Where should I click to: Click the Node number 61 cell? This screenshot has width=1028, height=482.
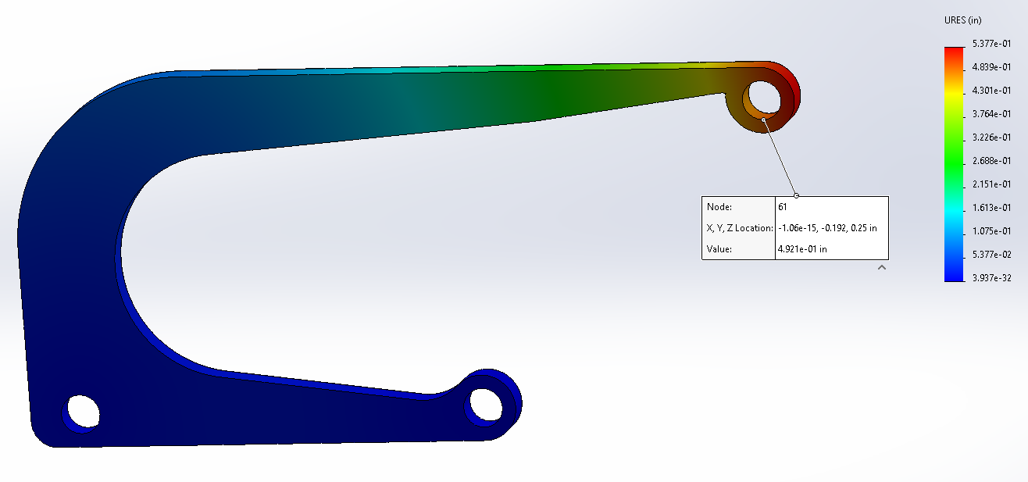tap(783, 207)
